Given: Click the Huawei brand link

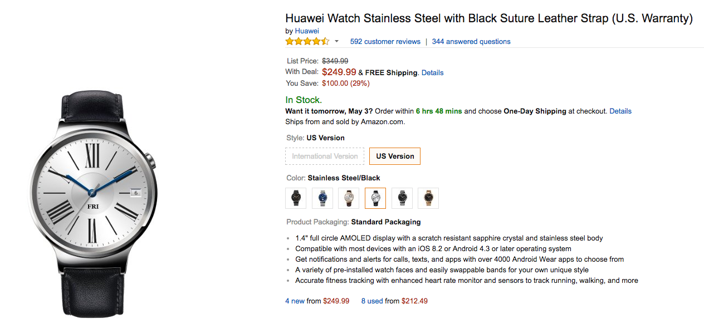Looking at the screenshot, I should (307, 31).
